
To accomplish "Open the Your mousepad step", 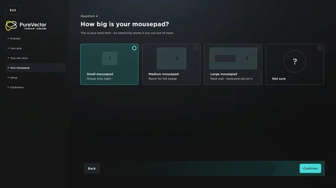I will 36,68.
